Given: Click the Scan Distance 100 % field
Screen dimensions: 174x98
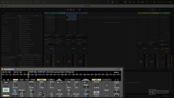Looking at the screenshot, I should pyautogui.click(x=76, y=96).
